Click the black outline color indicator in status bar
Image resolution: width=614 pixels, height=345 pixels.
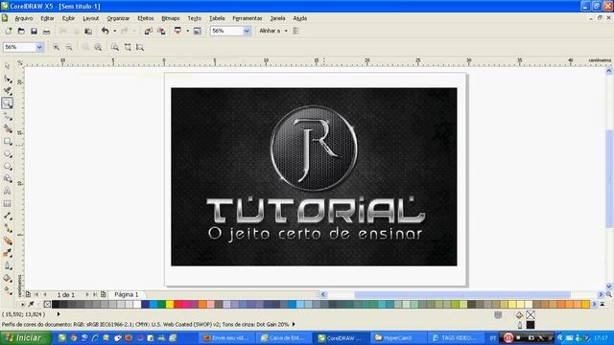click(531, 325)
